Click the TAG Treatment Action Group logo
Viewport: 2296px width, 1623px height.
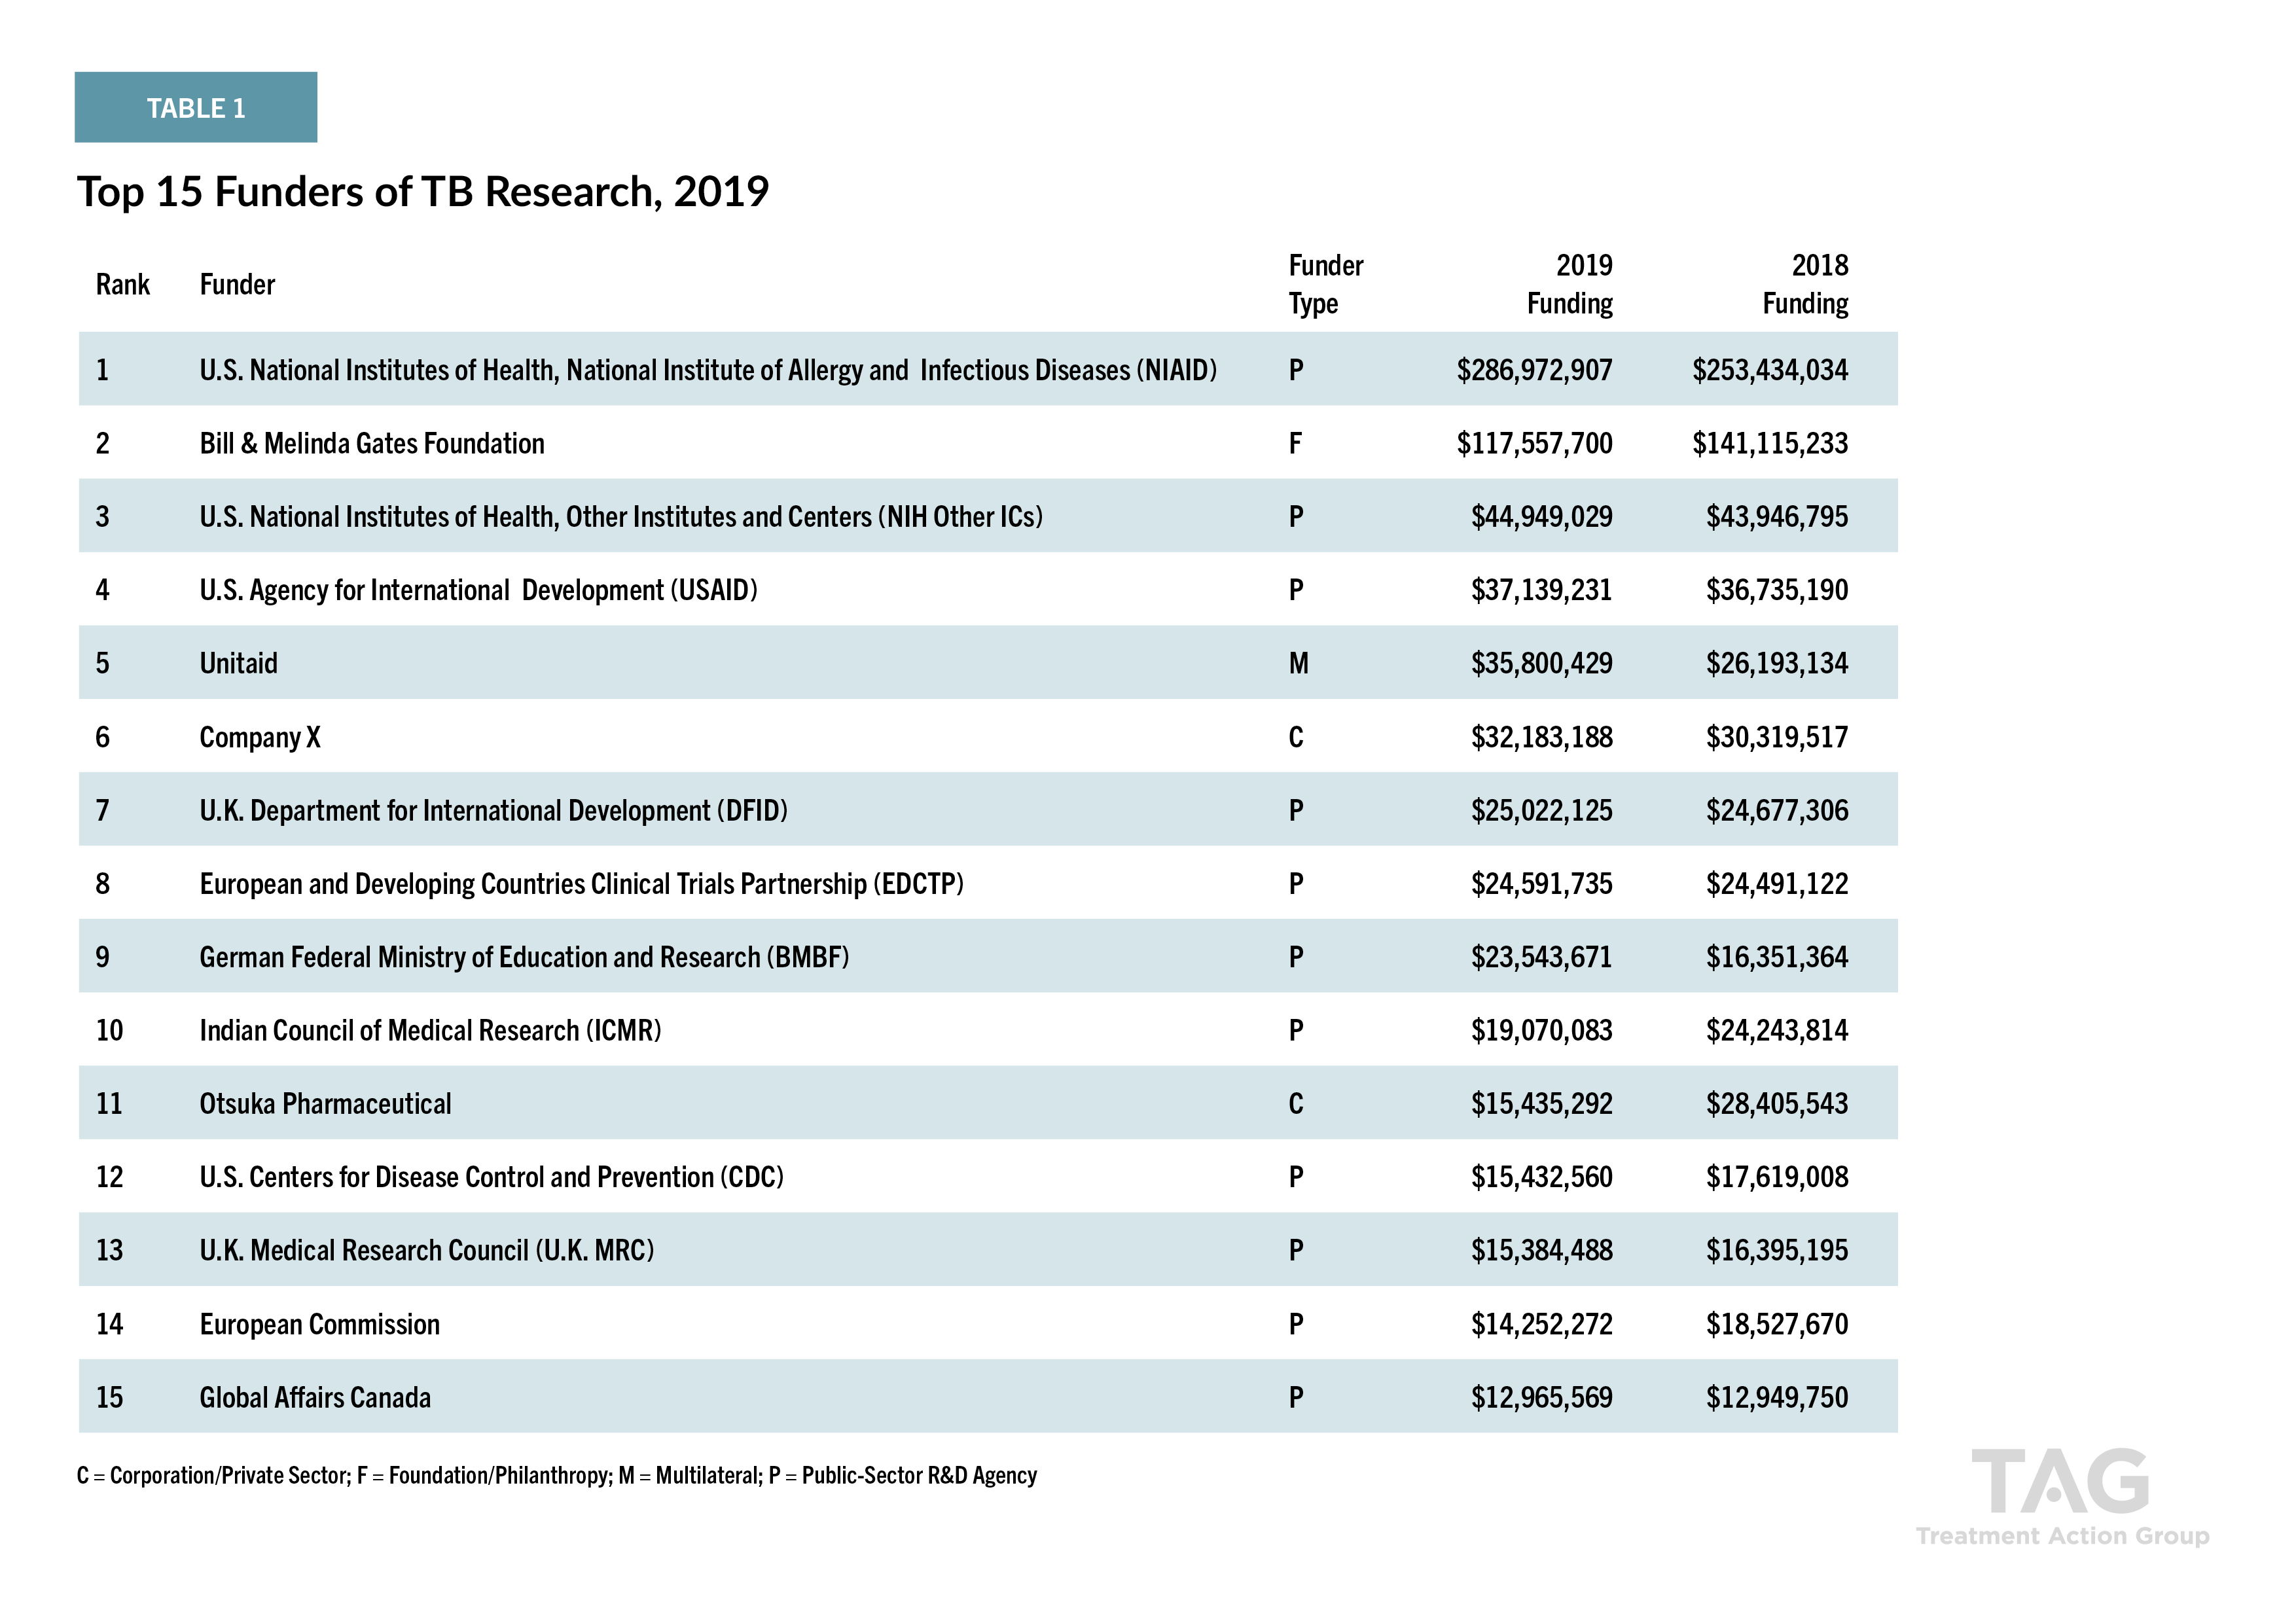[2062, 1497]
